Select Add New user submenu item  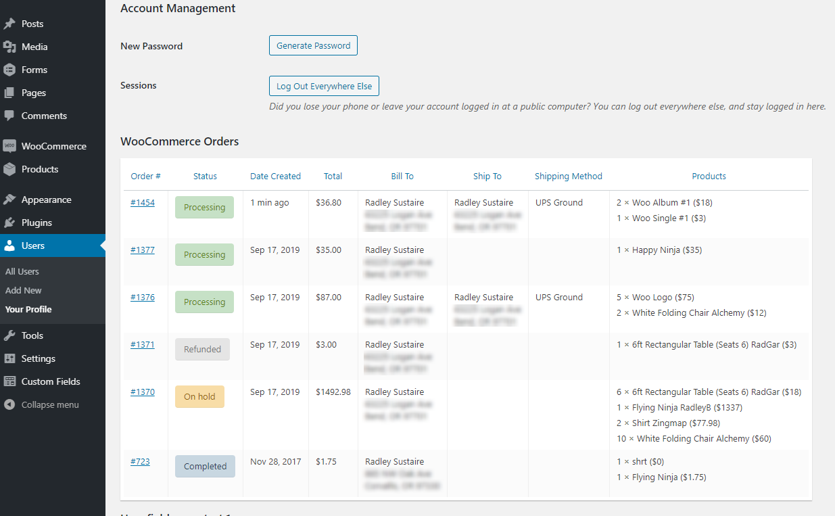[x=24, y=290]
